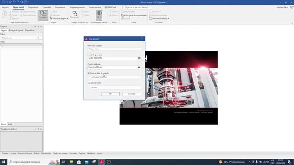Screen dimensions: 294x165
Task: Switch to the Lista view tab
Action: point(10,124)
